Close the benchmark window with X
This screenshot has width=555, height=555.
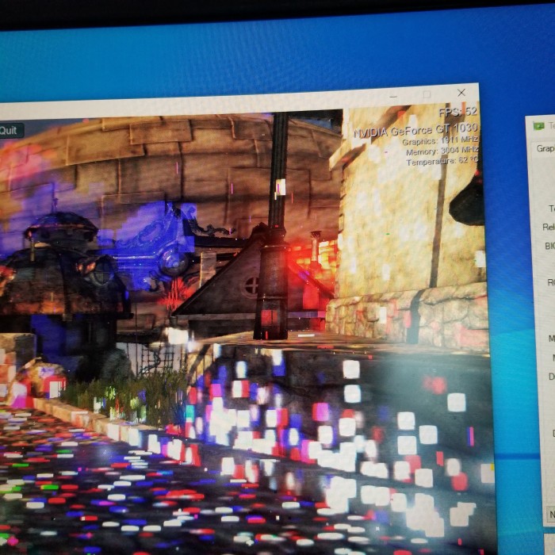coord(461,93)
